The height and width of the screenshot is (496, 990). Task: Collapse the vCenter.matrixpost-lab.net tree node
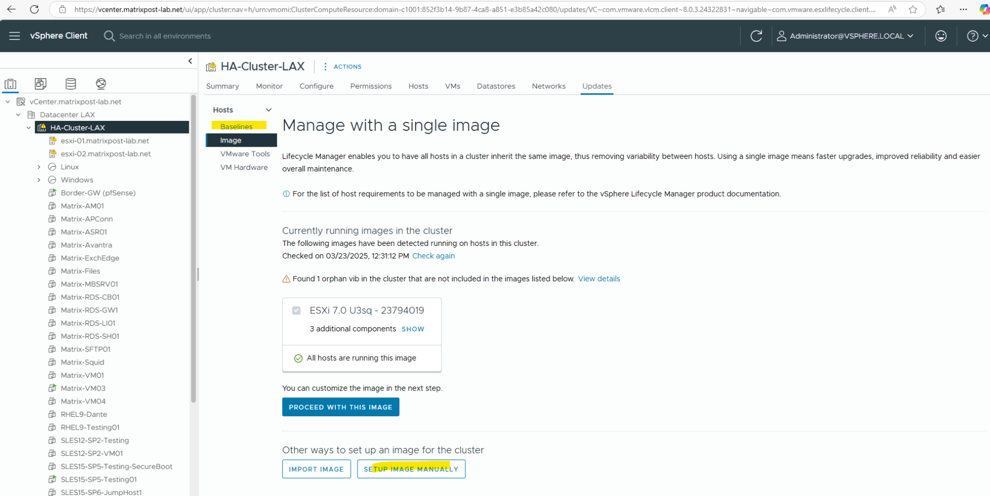click(x=8, y=101)
